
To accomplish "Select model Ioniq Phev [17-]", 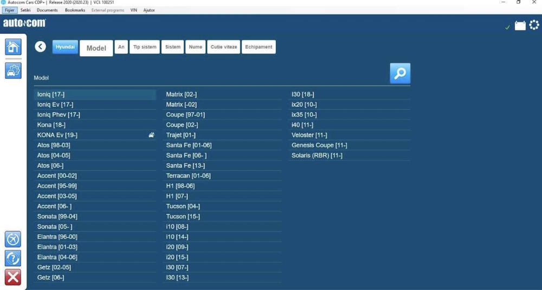I will click(x=95, y=115).
